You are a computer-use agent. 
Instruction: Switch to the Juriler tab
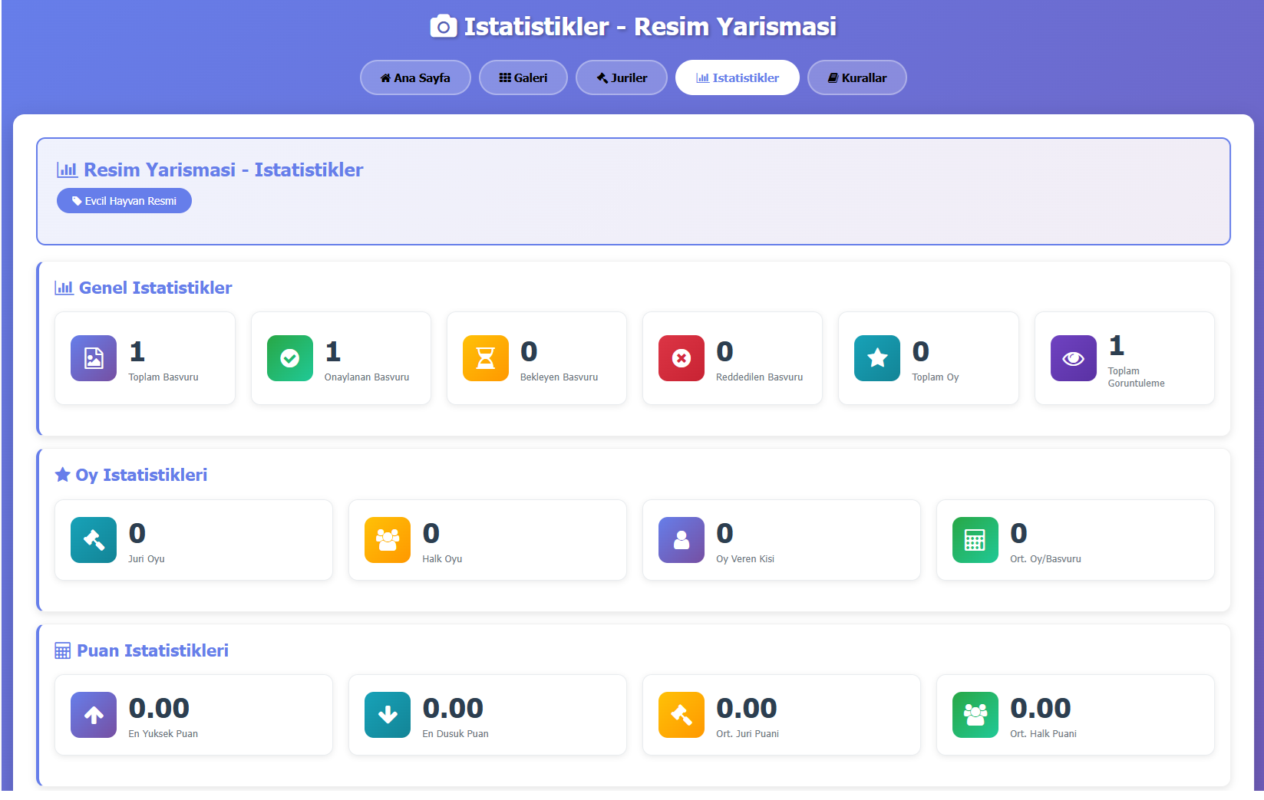coord(622,77)
